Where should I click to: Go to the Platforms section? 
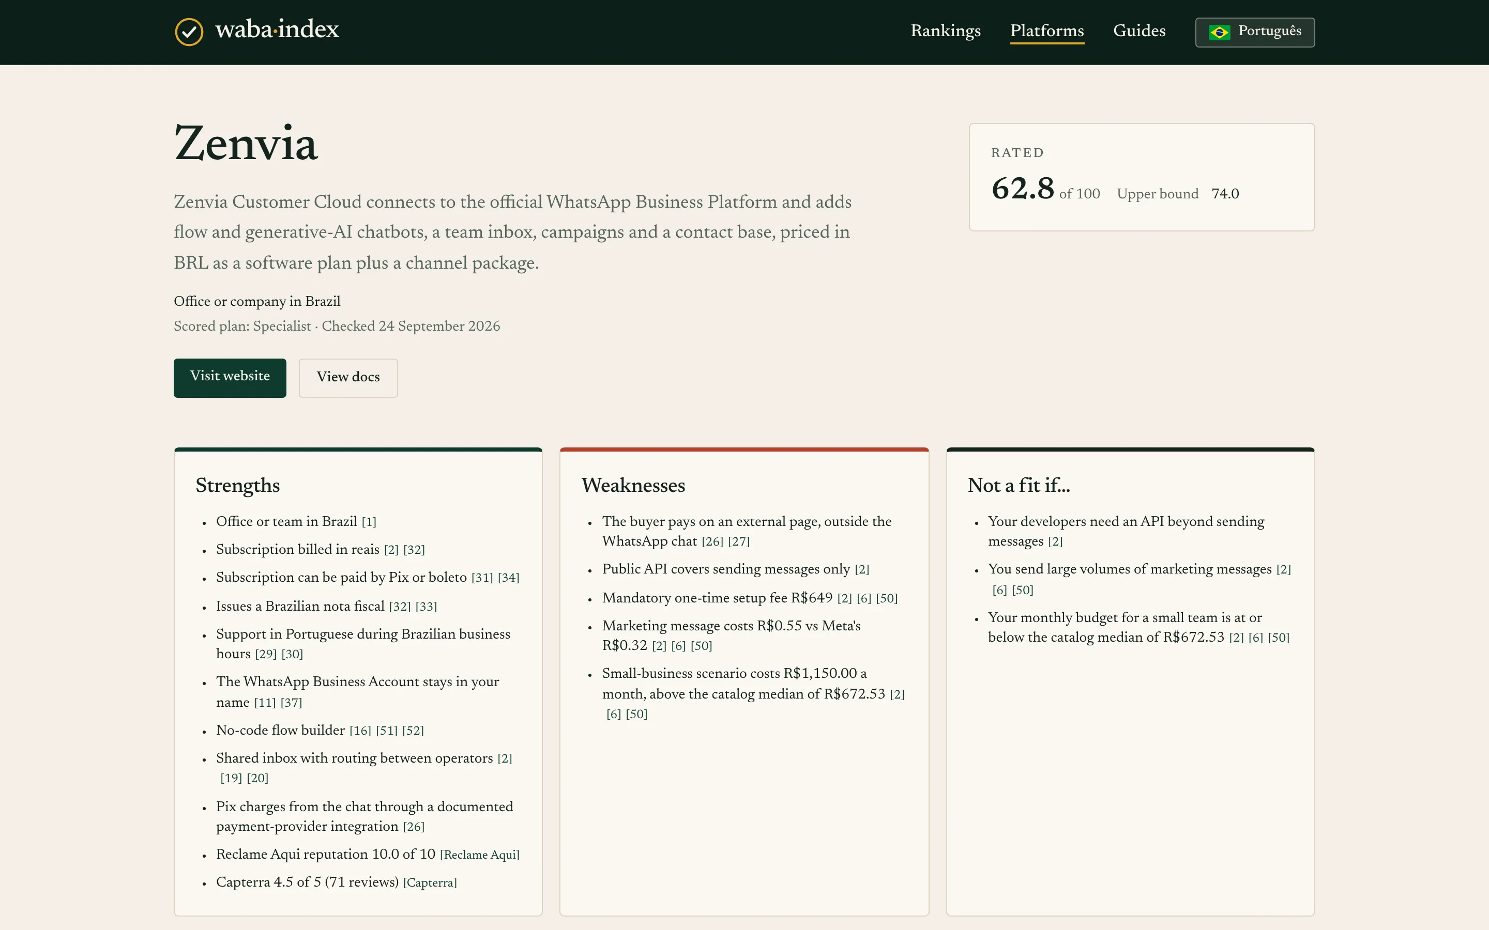pos(1046,31)
